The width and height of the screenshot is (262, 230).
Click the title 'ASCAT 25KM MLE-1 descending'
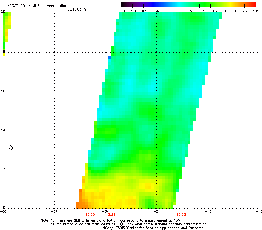pyautogui.click(x=37, y=6)
